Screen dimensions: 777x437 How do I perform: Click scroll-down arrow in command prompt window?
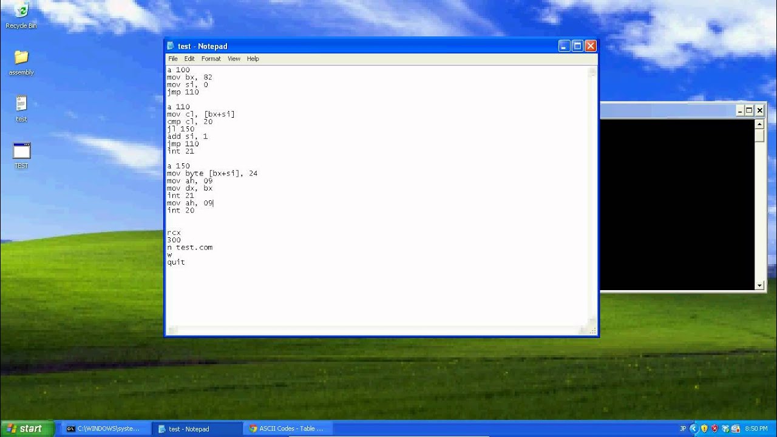tap(759, 285)
